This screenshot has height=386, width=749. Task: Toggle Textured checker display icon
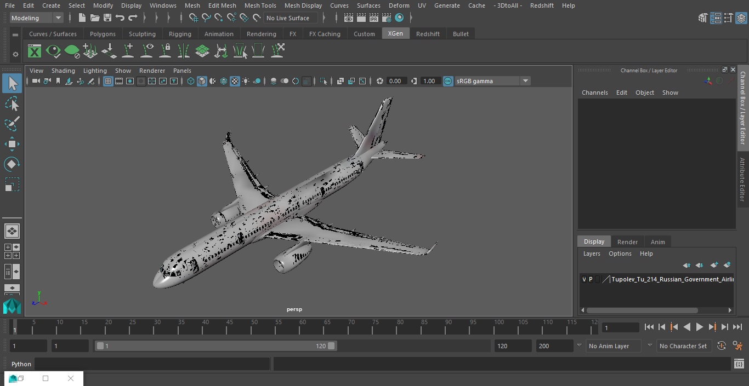[235, 81]
